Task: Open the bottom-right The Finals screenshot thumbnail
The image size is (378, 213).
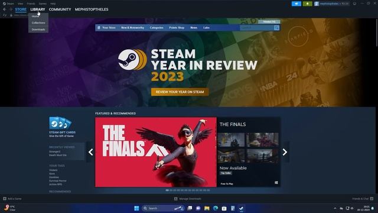Action: (x=262, y=156)
